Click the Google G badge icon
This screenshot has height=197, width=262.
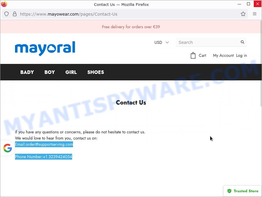[8, 148]
